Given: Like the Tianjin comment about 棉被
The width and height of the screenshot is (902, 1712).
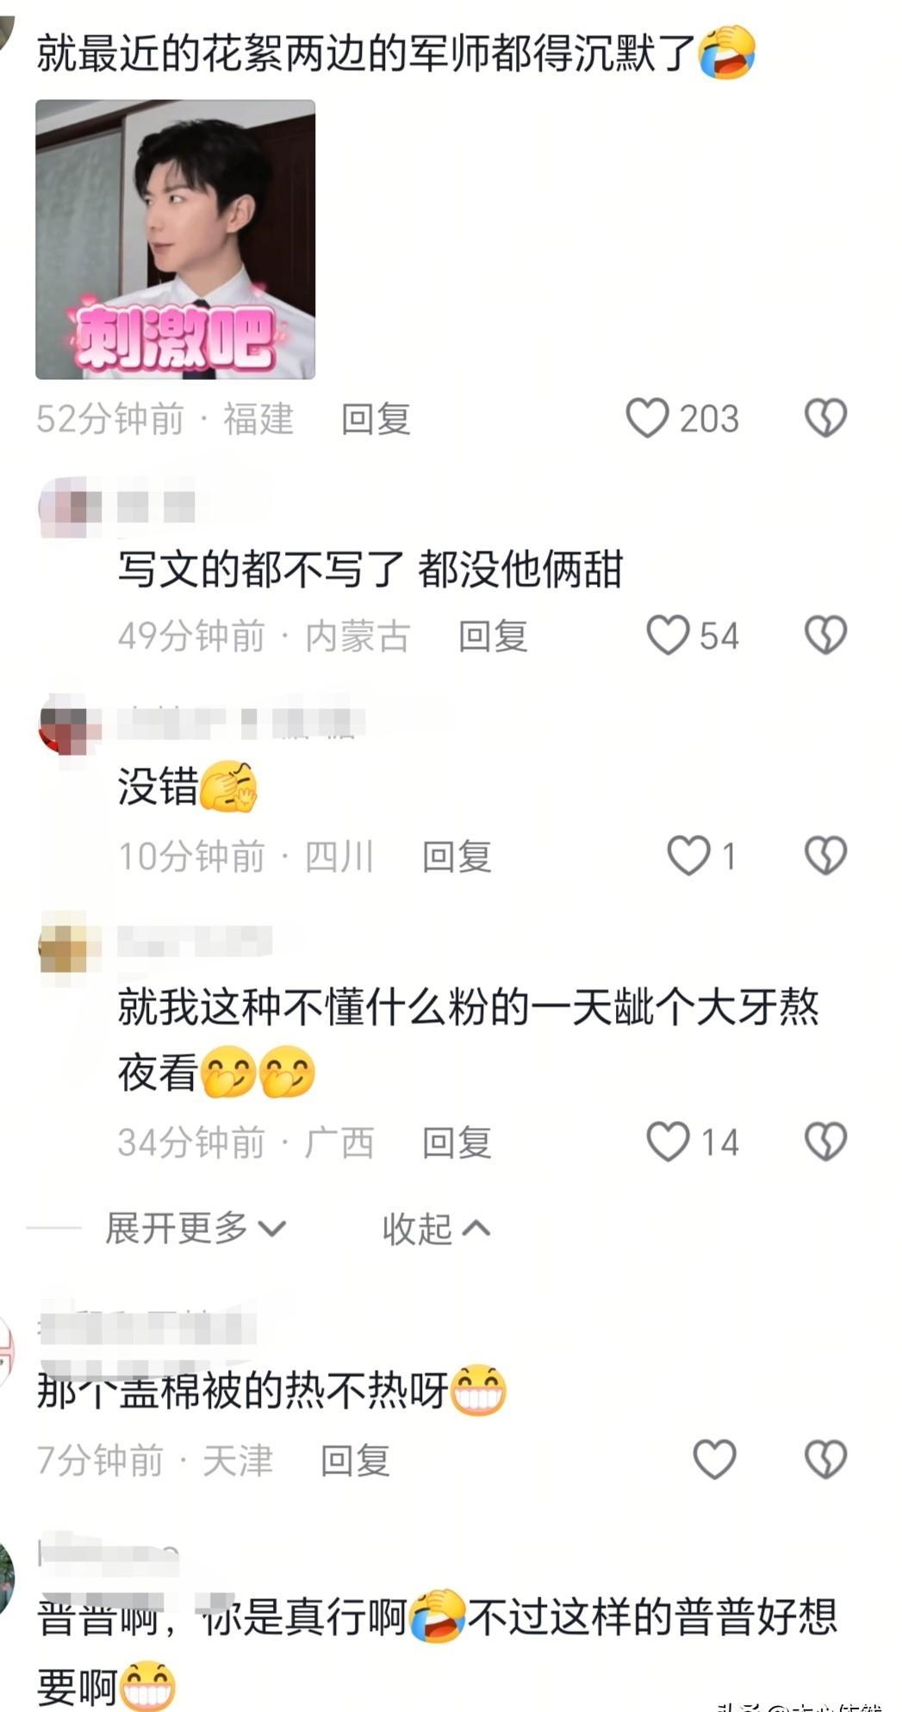Looking at the screenshot, I should 715,1460.
